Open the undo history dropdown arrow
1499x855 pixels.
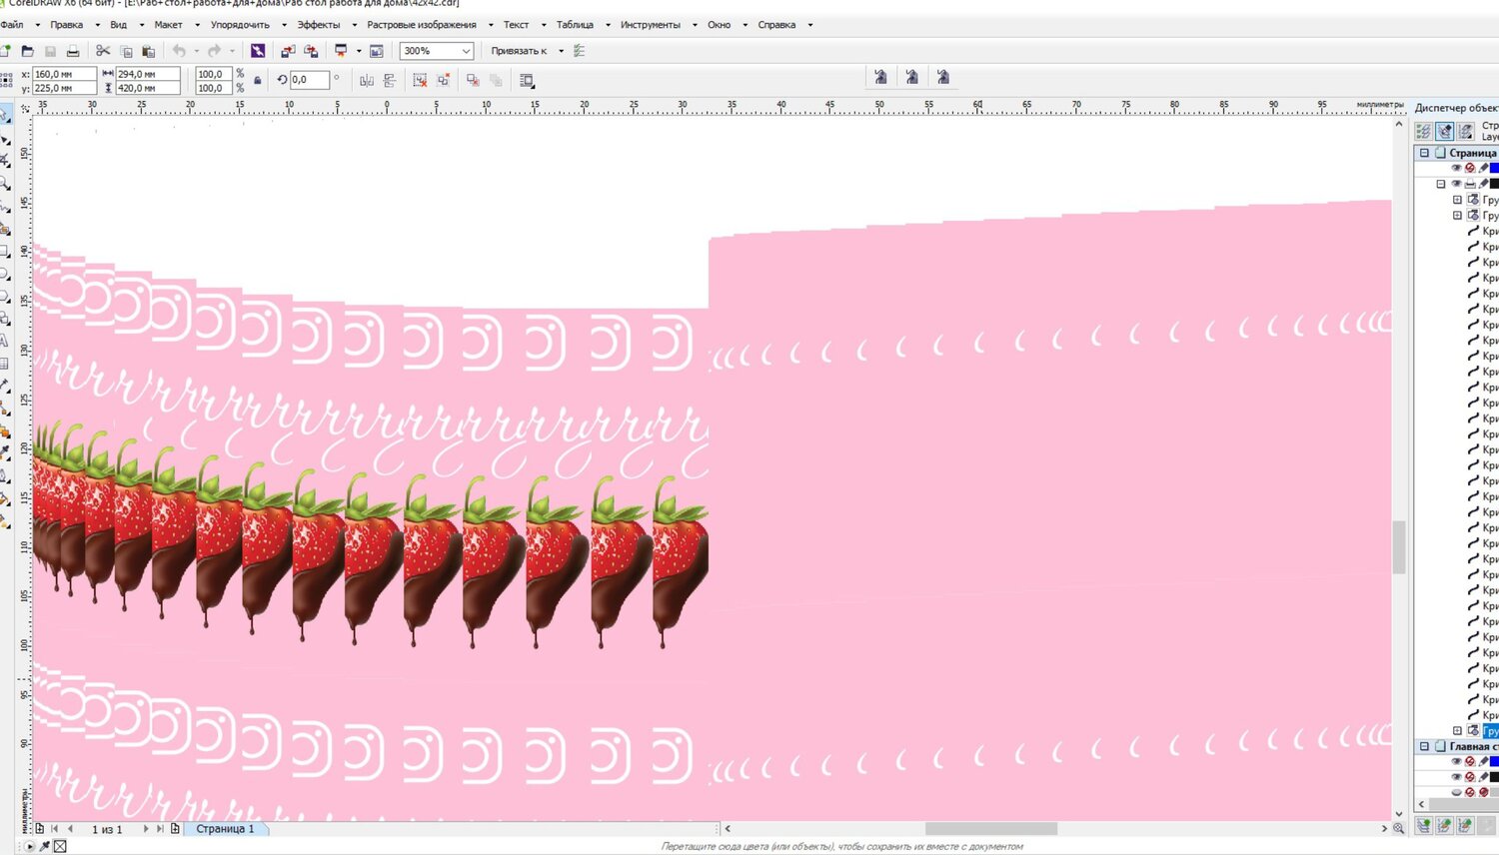point(196,51)
